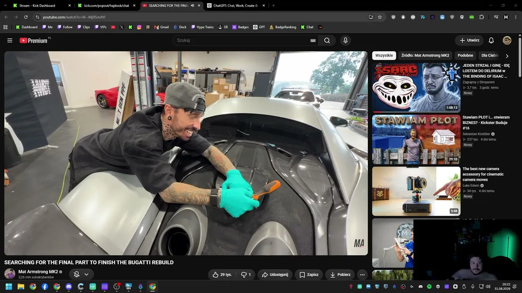Open the Gmail bookmark
522x293 pixels.
point(161,27)
